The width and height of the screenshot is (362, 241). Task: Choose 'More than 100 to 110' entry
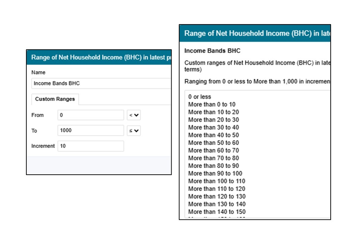coord(216,181)
